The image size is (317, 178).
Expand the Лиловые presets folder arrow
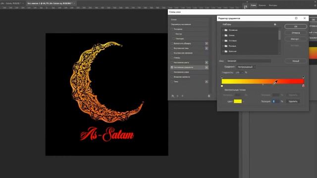pyautogui.click(x=223, y=41)
